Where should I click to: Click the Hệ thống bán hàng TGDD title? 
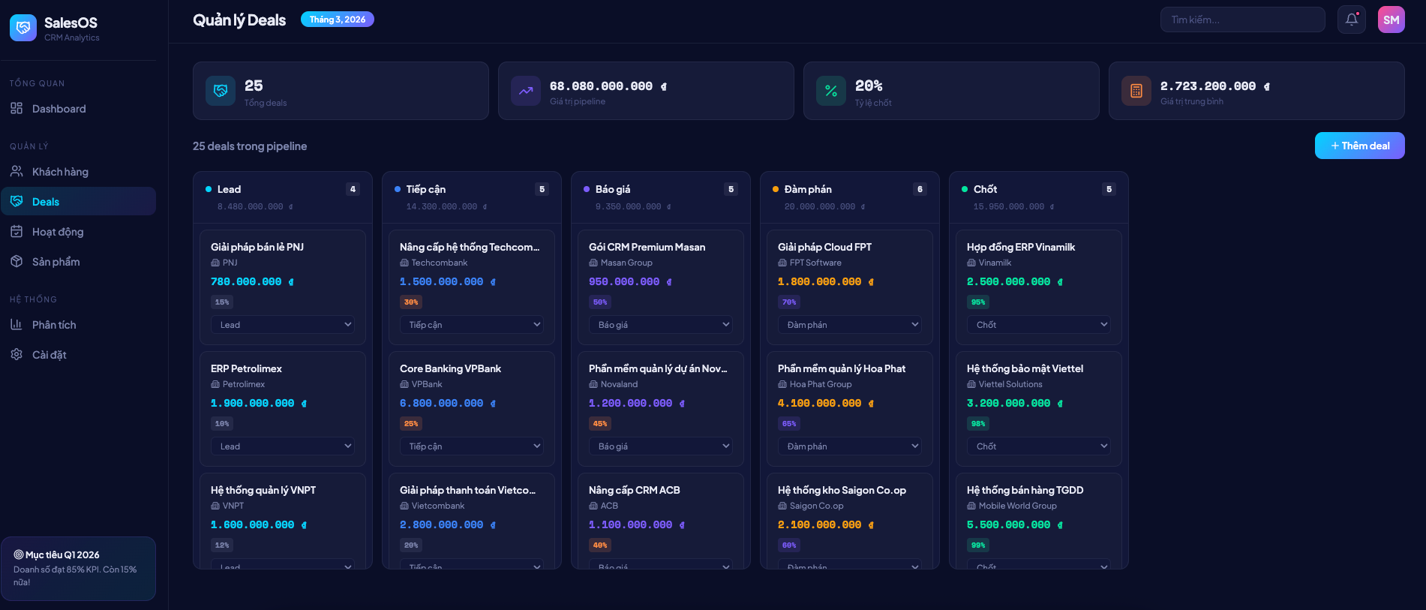(1025, 490)
